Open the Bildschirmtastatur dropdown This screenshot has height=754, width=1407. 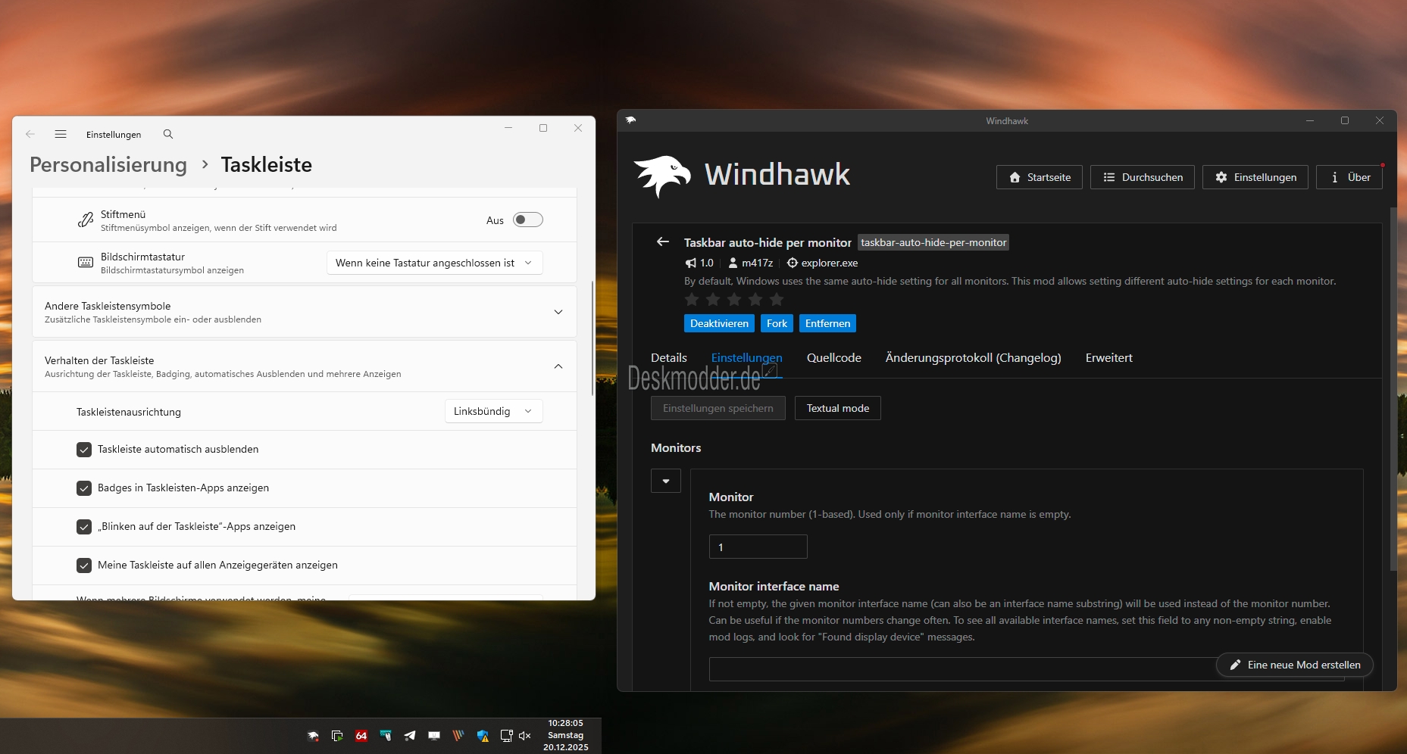[x=434, y=263]
